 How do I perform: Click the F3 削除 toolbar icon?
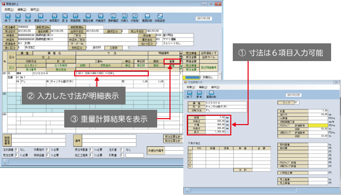coord(28,18)
